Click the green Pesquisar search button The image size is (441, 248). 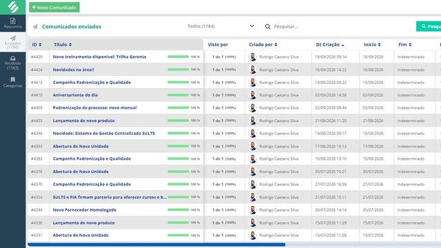click(x=429, y=26)
